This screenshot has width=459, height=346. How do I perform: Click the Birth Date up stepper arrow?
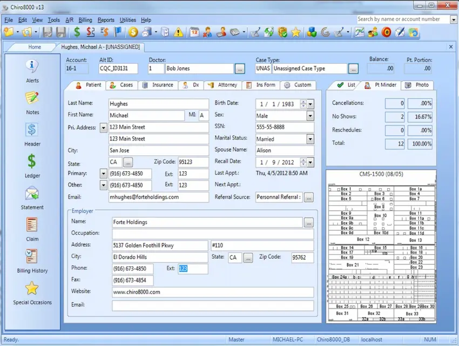point(303,101)
